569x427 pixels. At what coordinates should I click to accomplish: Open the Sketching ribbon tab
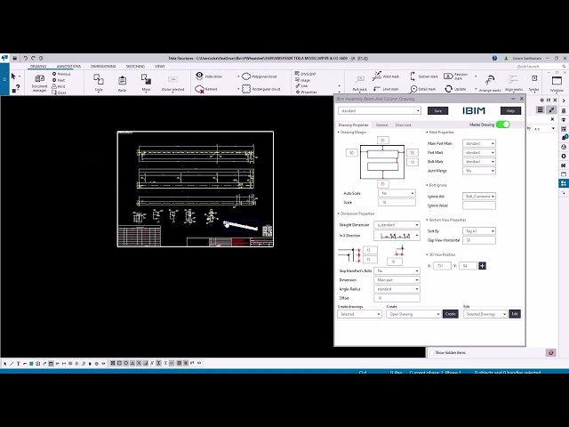pos(135,67)
